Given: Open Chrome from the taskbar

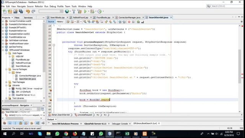Looking at the screenshot, I should (66, 134).
